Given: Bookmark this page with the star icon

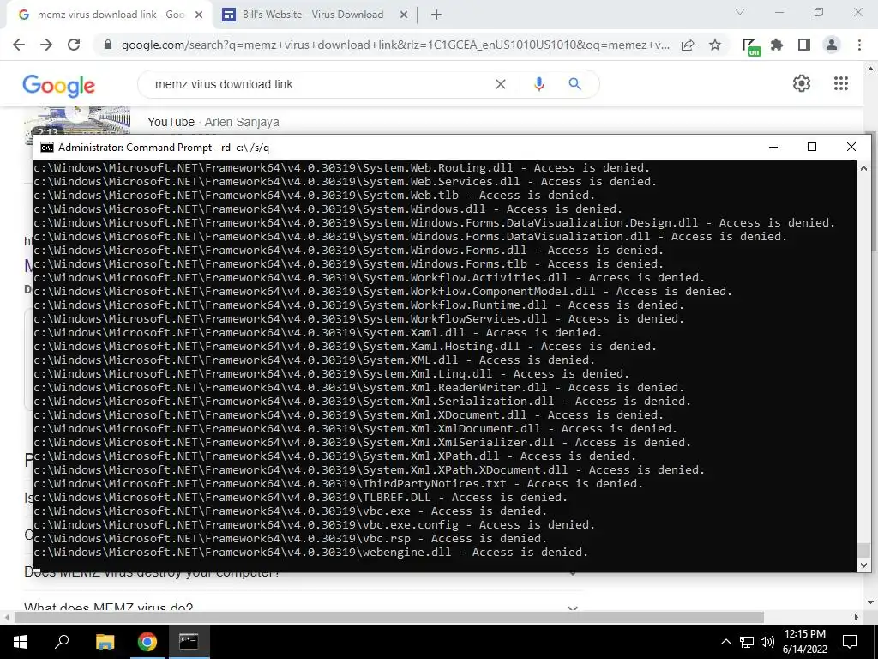Looking at the screenshot, I should coord(715,45).
